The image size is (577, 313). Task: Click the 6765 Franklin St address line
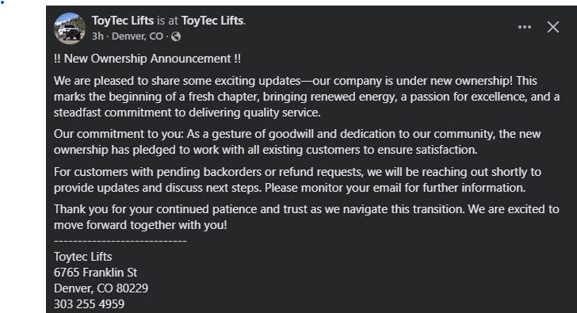(x=95, y=273)
